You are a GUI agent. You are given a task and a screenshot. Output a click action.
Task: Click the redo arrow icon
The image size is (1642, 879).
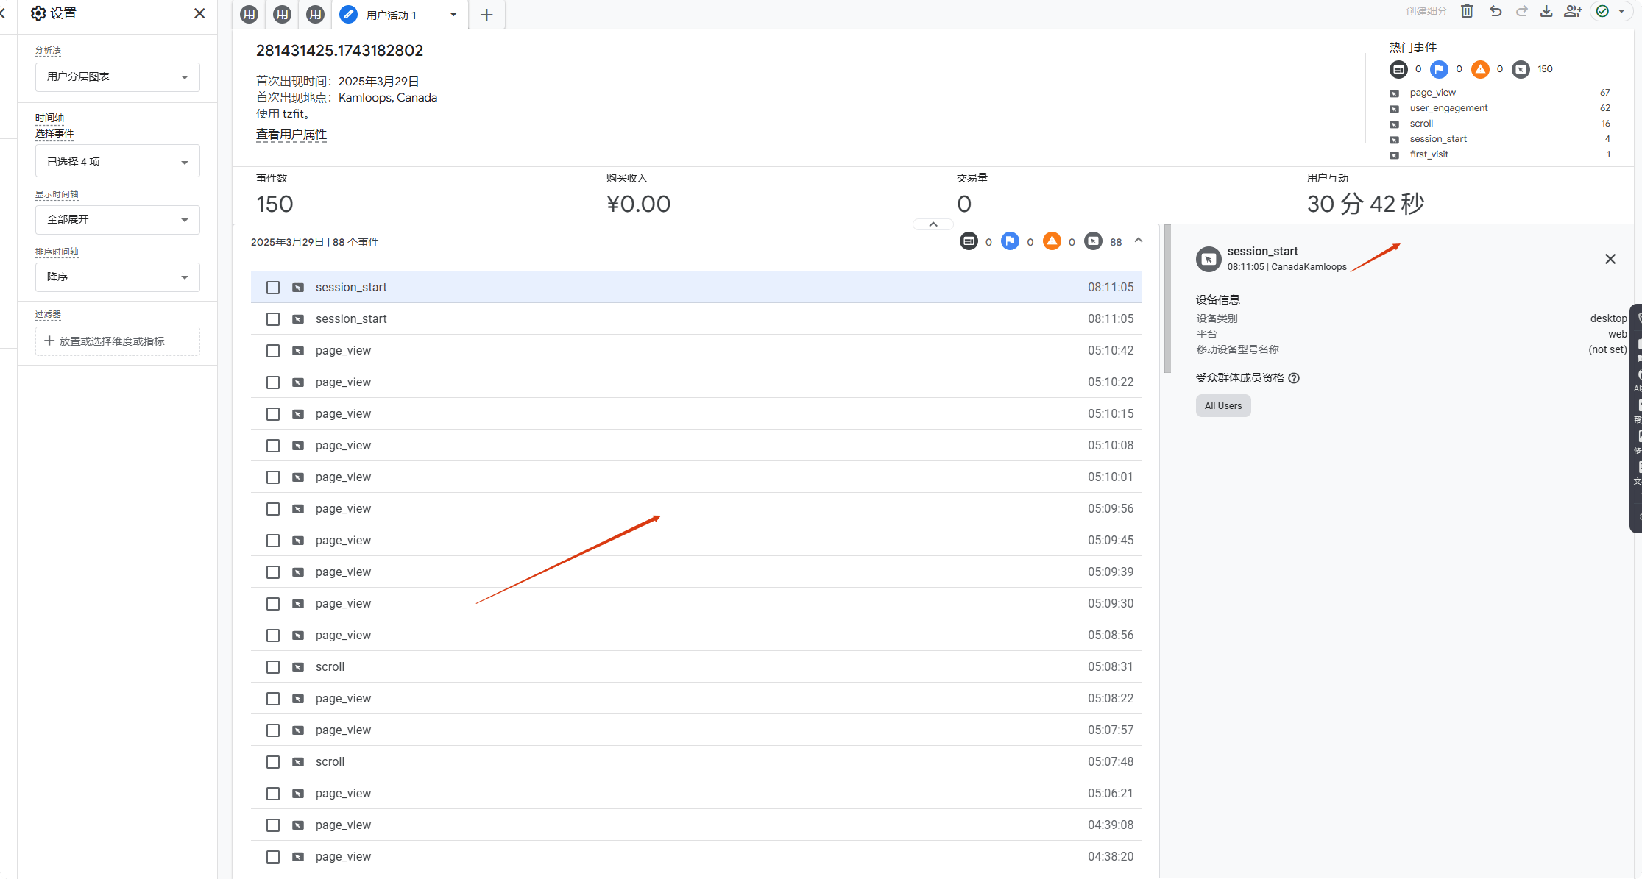point(1521,11)
